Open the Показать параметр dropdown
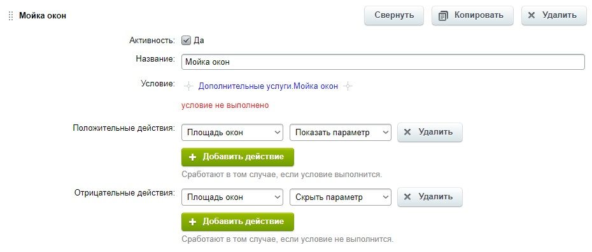Image resolution: width=592 pixels, height=252 pixels. tap(340, 133)
